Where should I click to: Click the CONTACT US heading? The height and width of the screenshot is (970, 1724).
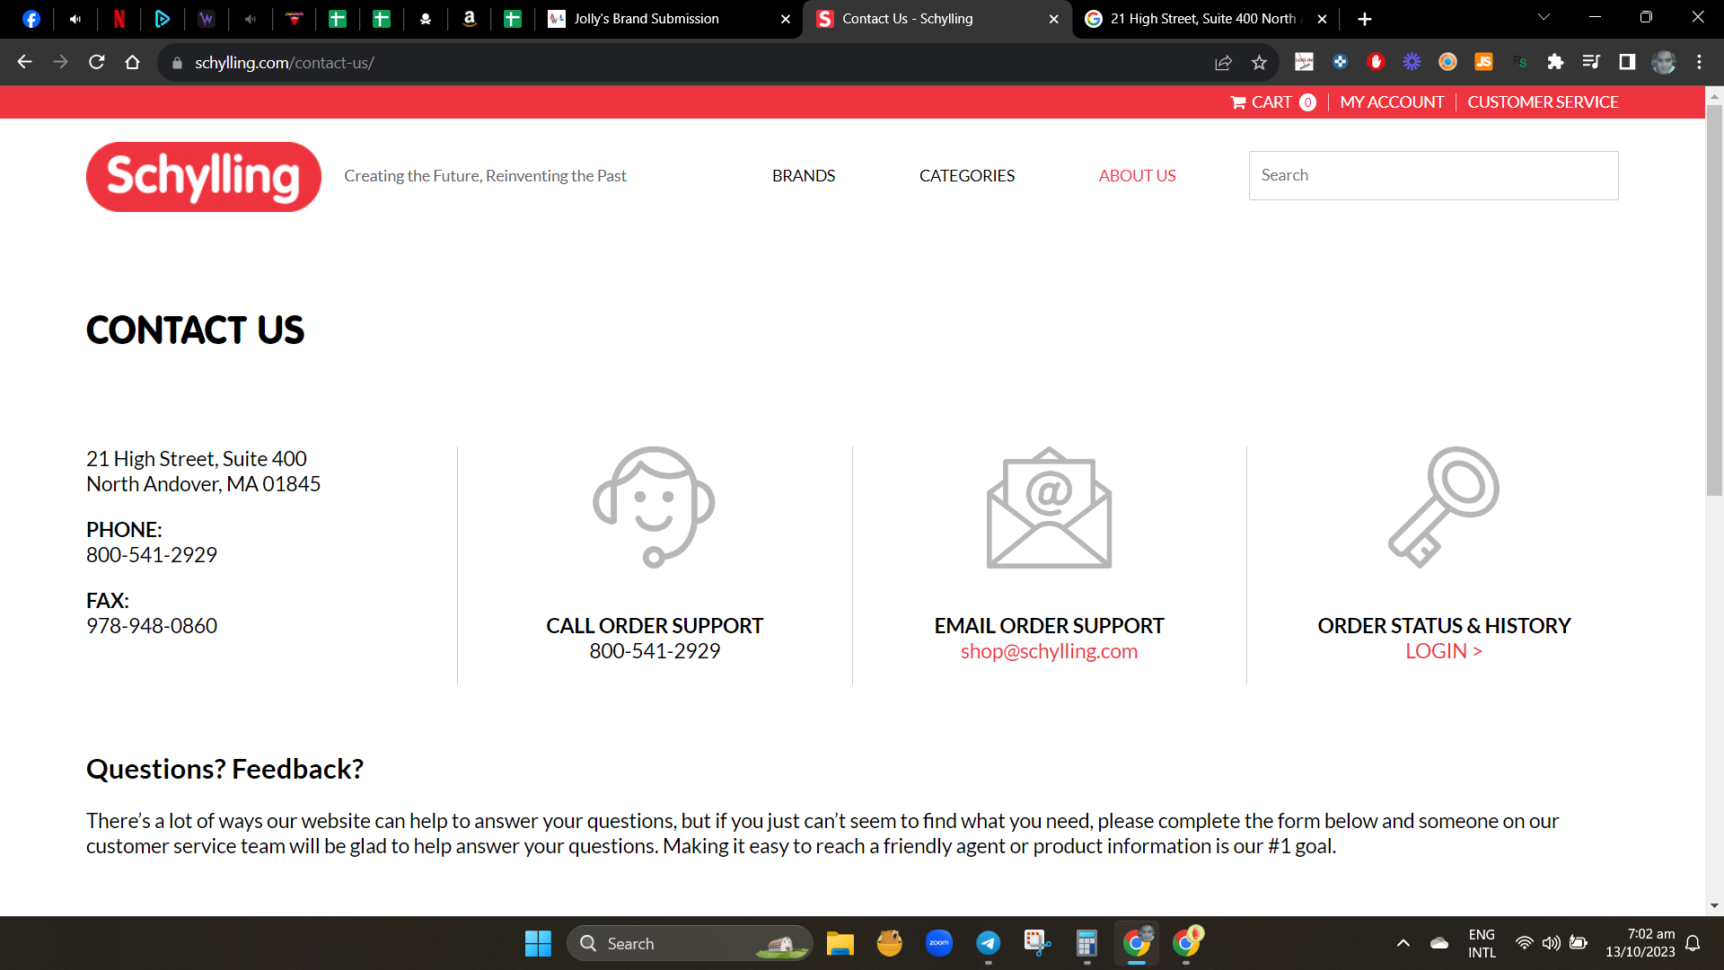[x=195, y=331]
